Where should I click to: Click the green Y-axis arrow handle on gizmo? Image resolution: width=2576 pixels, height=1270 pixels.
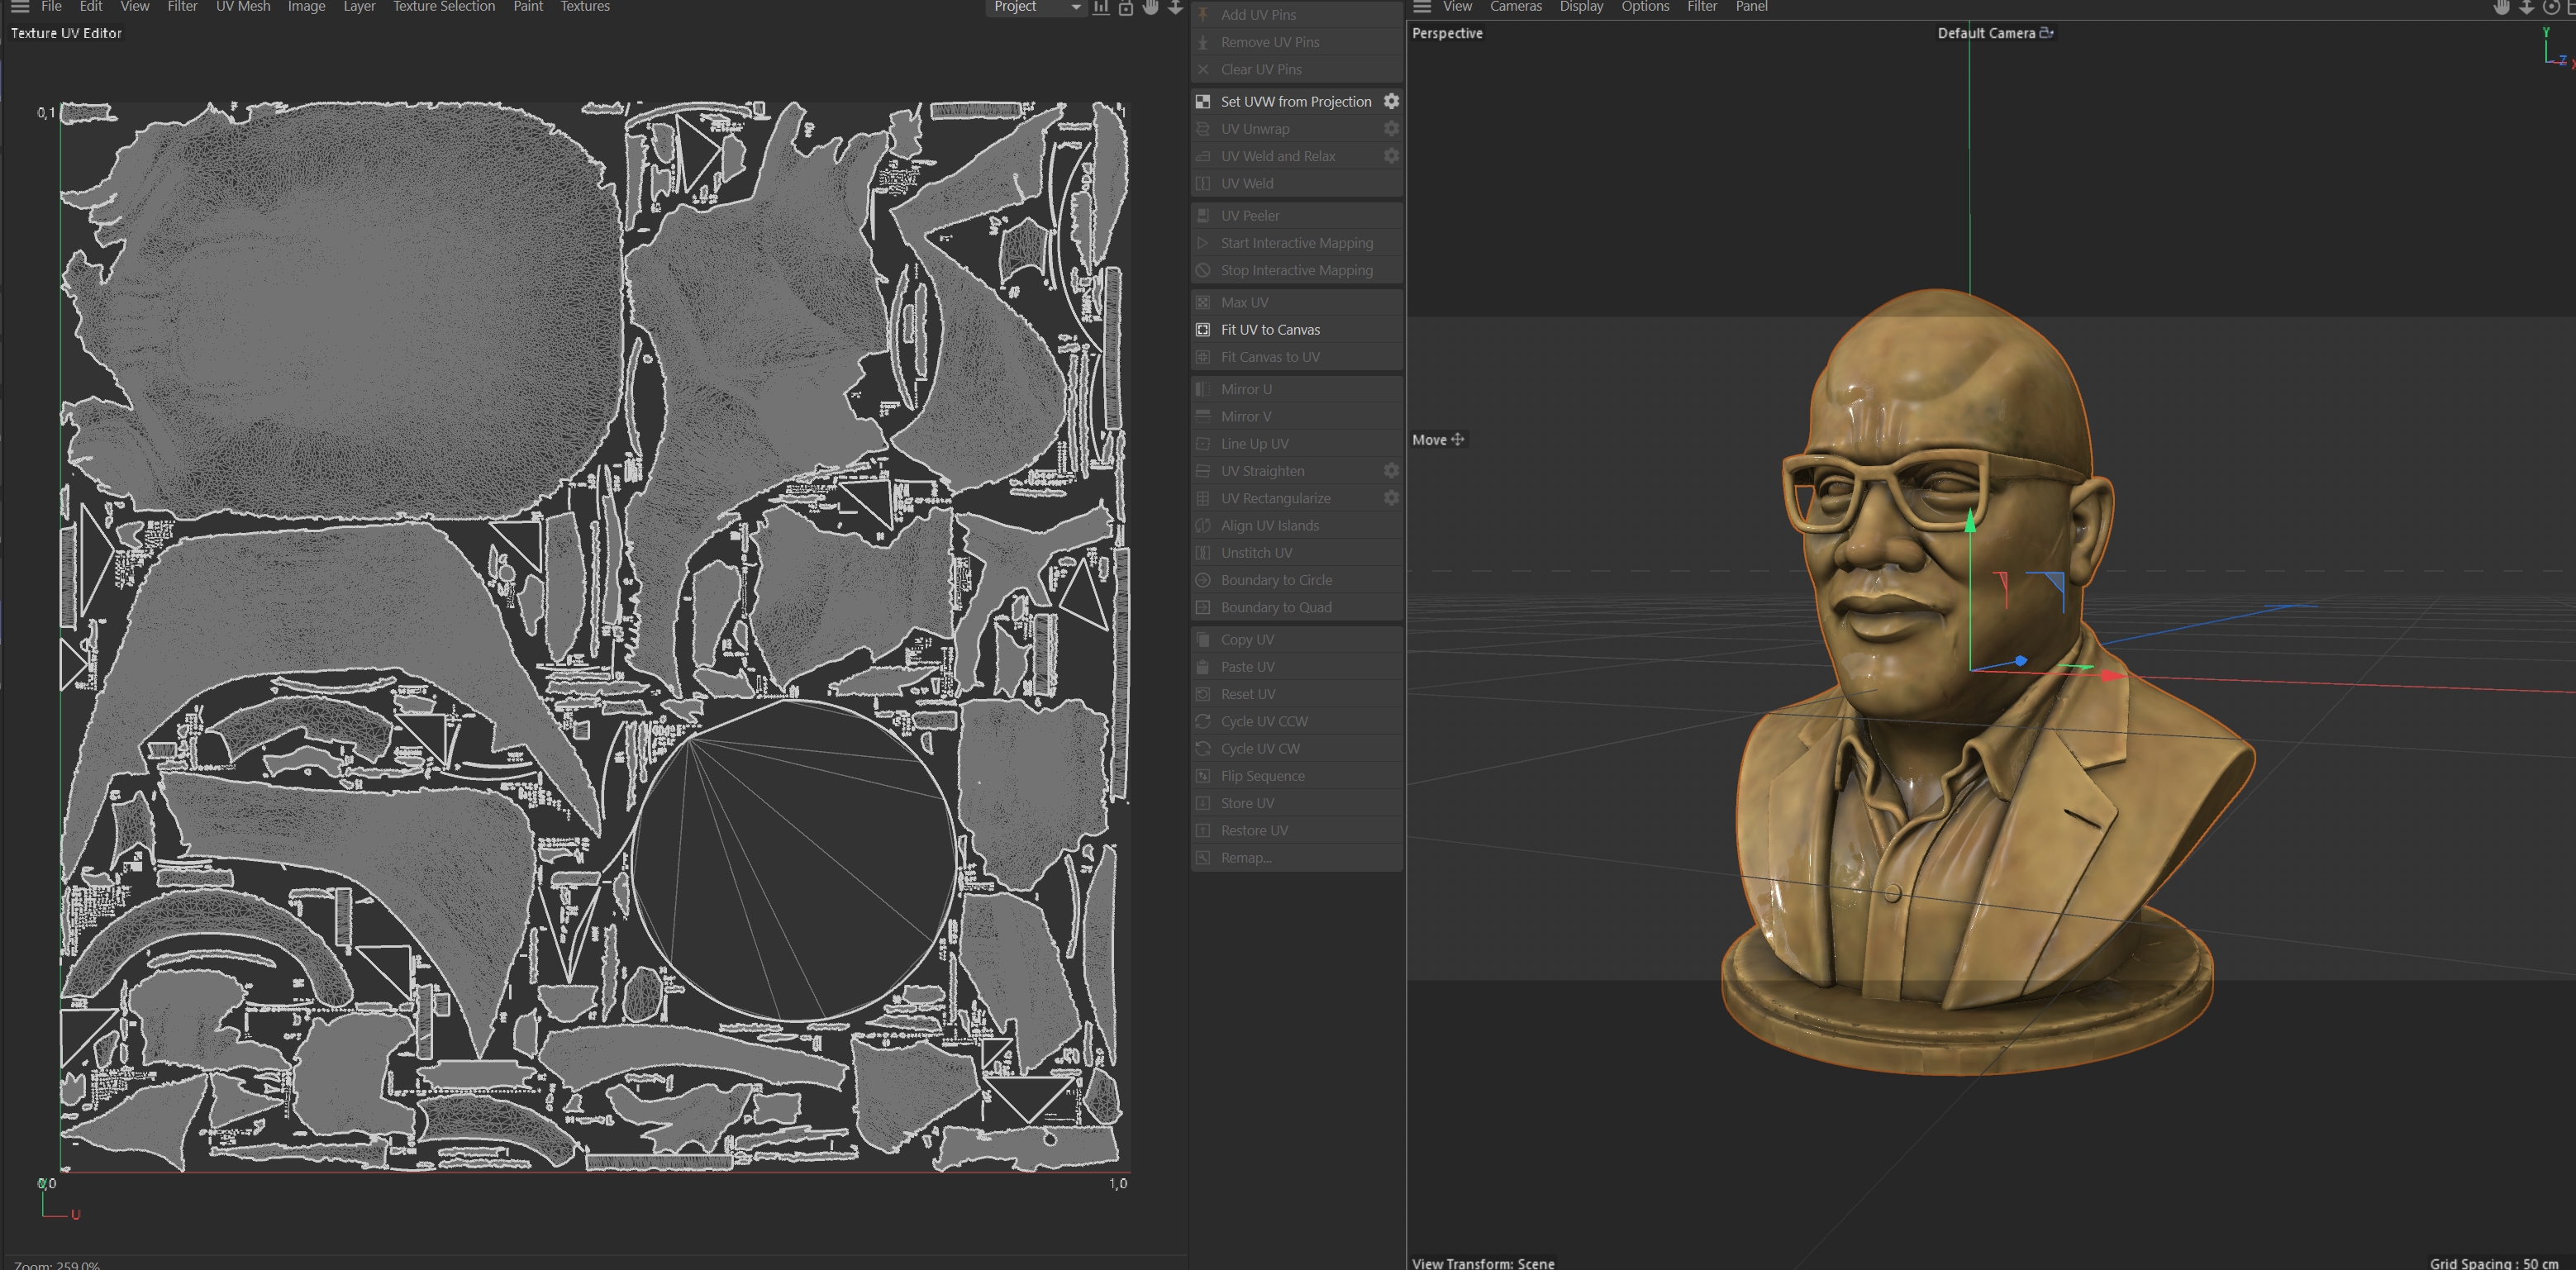click(x=1970, y=521)
